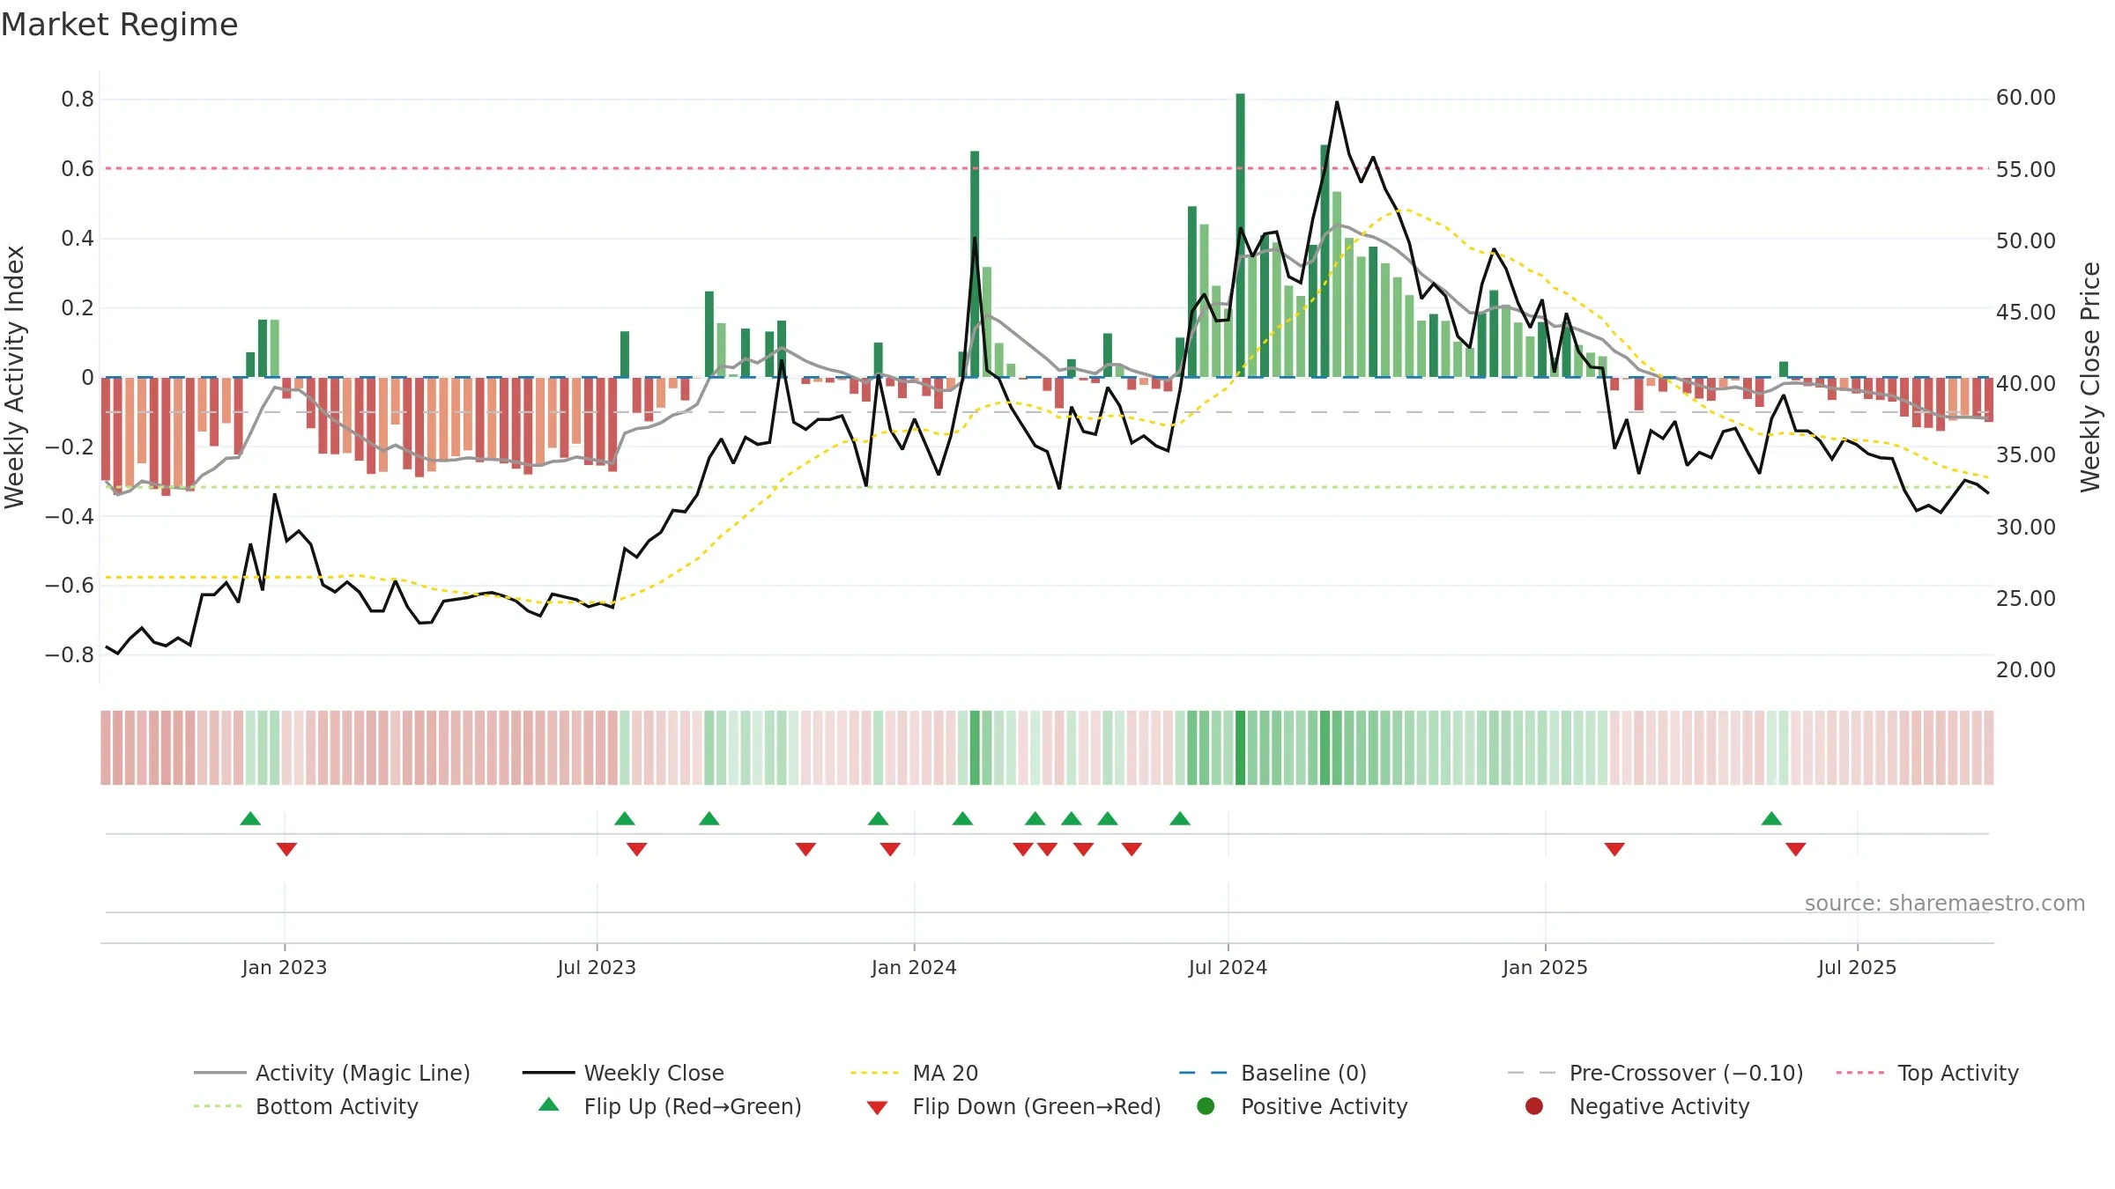Image resolution: width=2115 pixels, height=1189 pixels.
Task: Toggle Flip Down (Green→Red) legend entry
Action: [1013, 1106]
